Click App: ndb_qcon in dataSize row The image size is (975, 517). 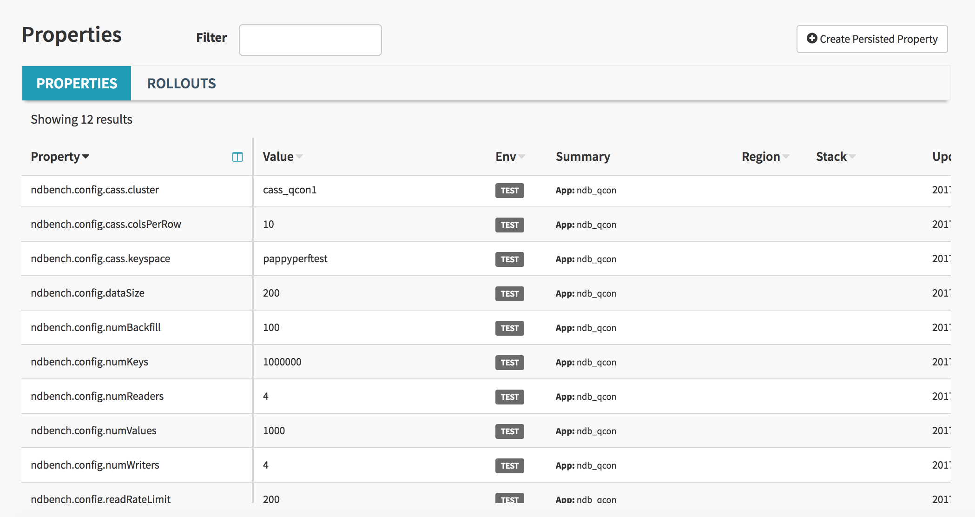click(x=586, y=293)
